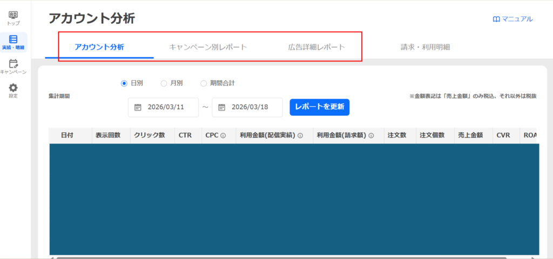Click the start date calendar icon
The width and height of the screenshot is (553, 259).
click(x=138, y=107)
